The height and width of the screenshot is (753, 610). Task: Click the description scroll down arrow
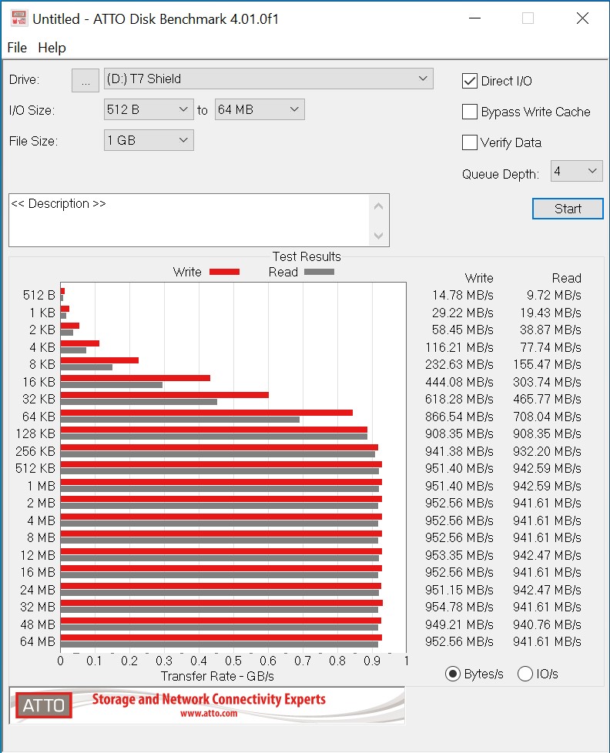point(378,236)
